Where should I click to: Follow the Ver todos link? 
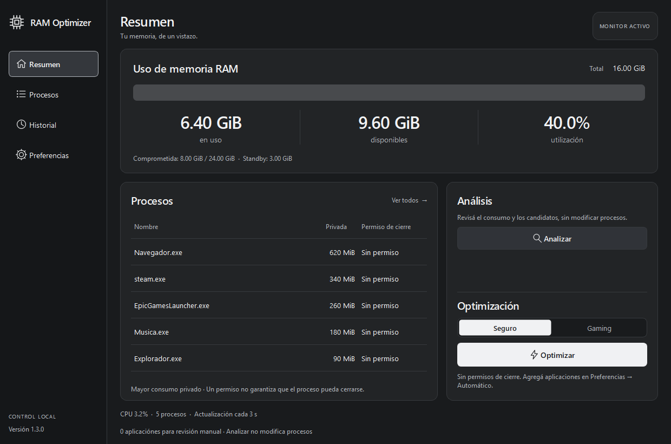tap(410, 200)
